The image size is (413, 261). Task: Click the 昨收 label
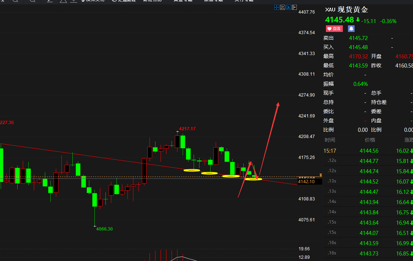[x=376, y=65]
